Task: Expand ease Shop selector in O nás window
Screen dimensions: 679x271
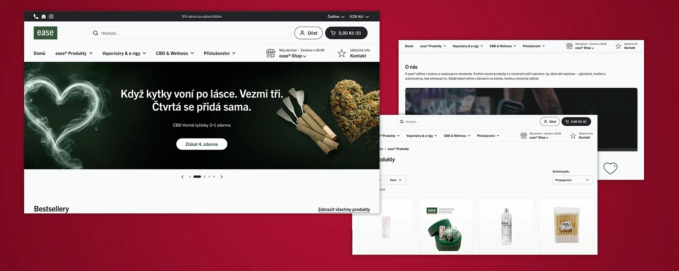Action: click(585, 48)
